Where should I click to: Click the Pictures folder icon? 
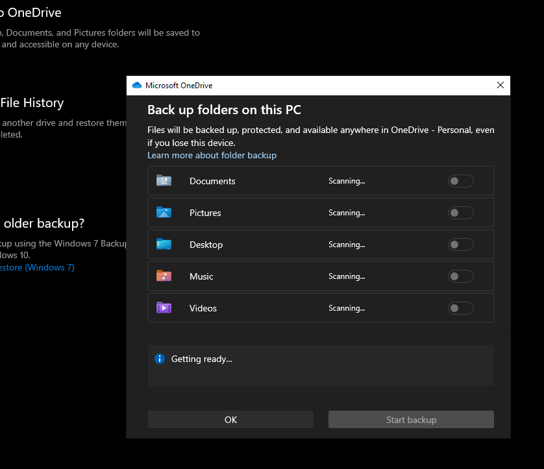pyautogui.click(x=164, y=213)
